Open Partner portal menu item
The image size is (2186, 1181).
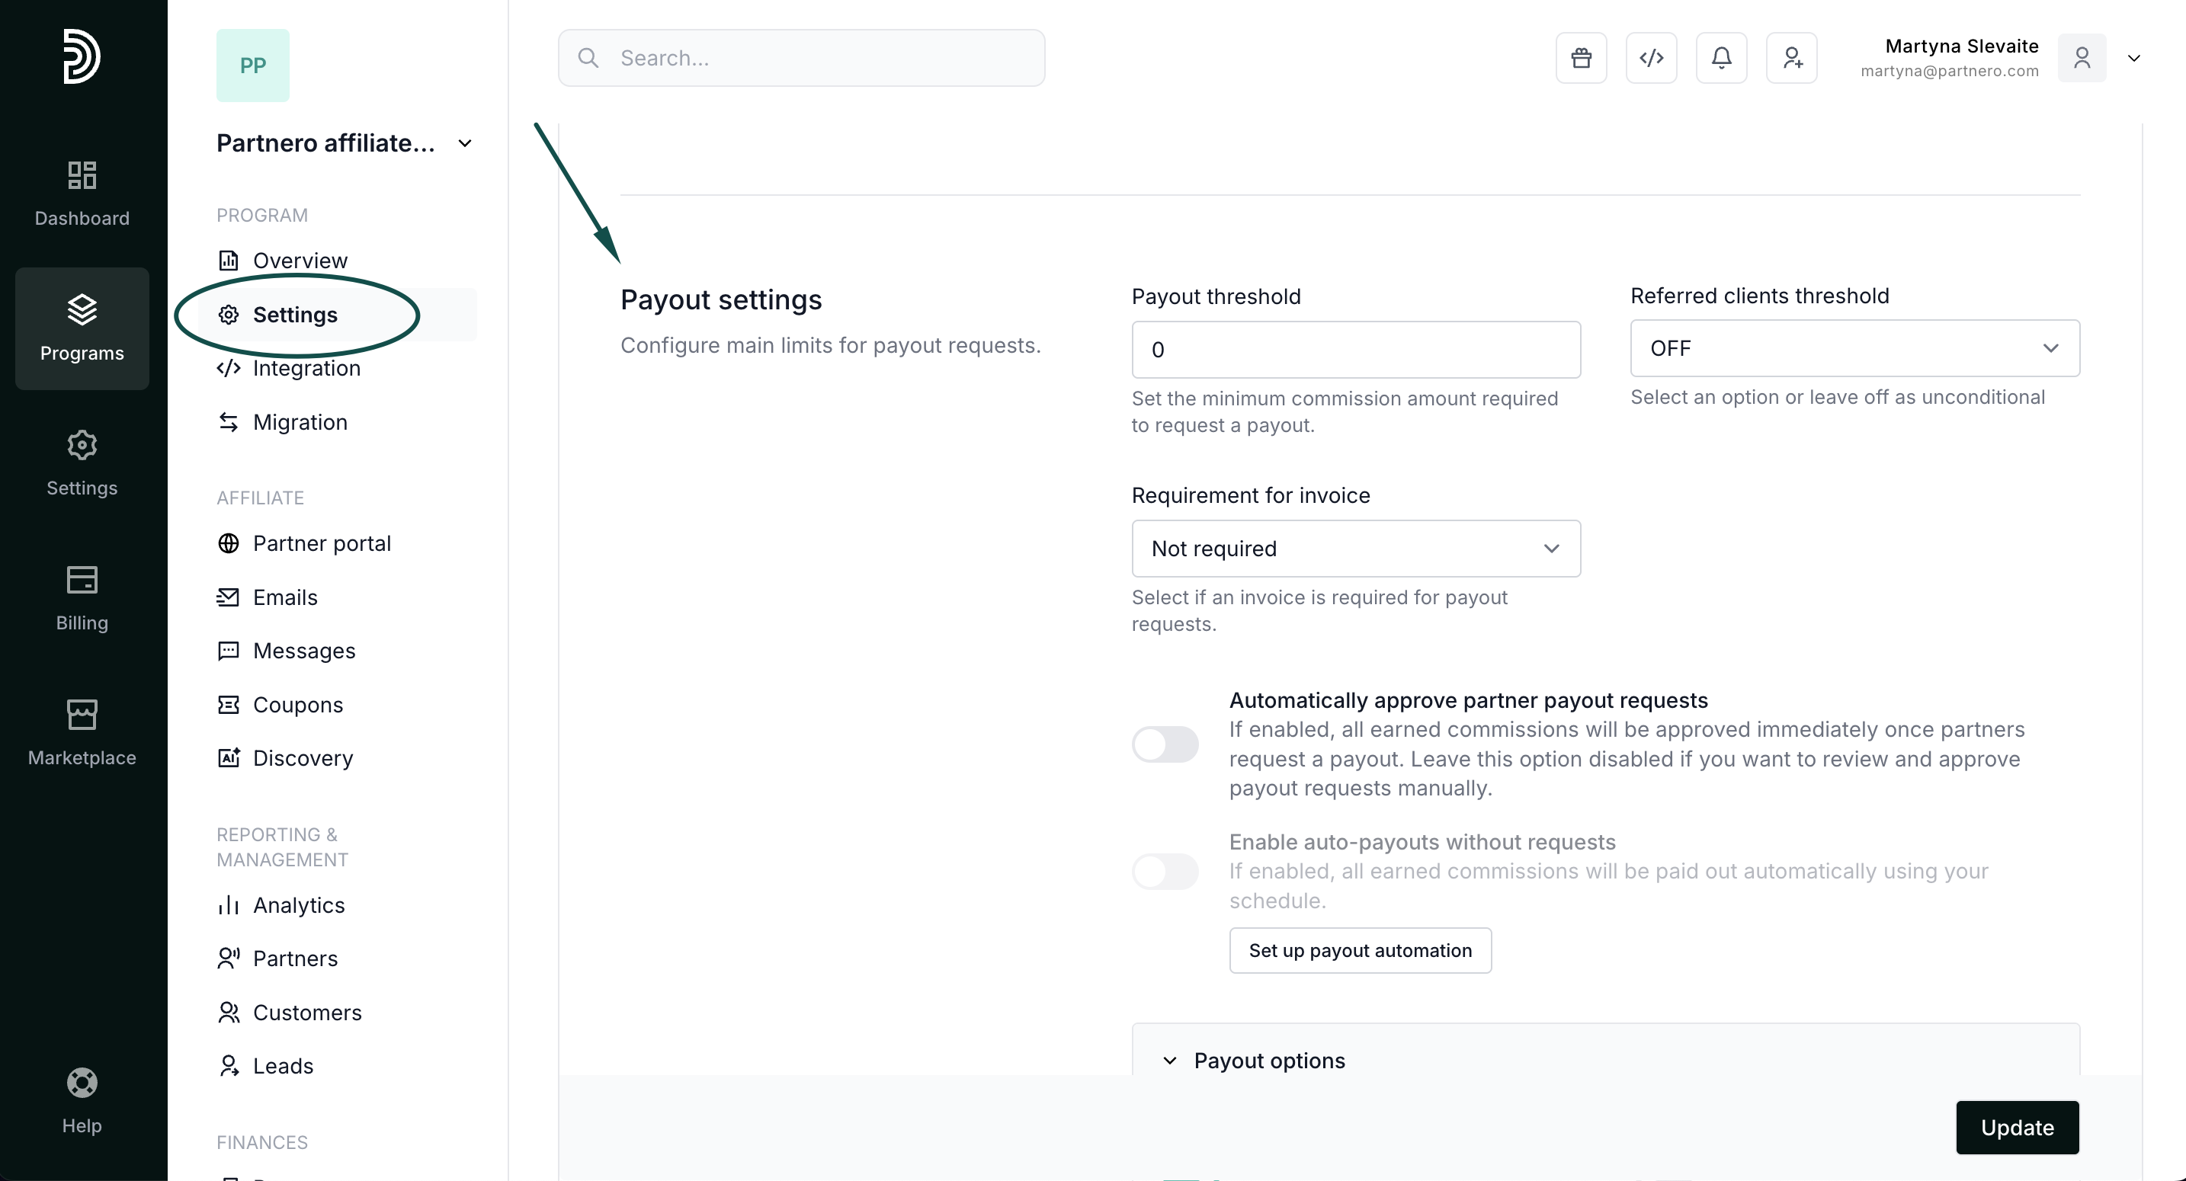coord(322,543)
